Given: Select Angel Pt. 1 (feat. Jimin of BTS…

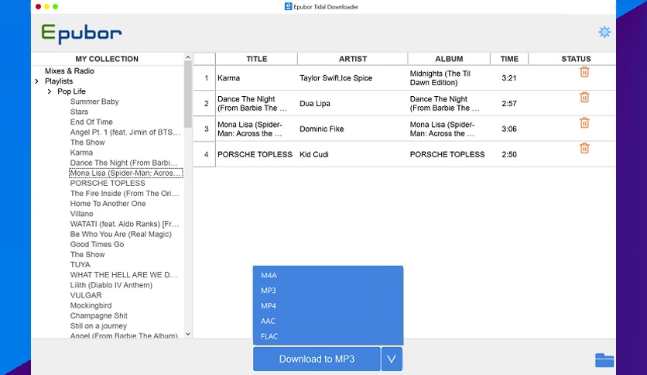Looking at the screenshot, I should pyautogui.click(x=125, y=132).
